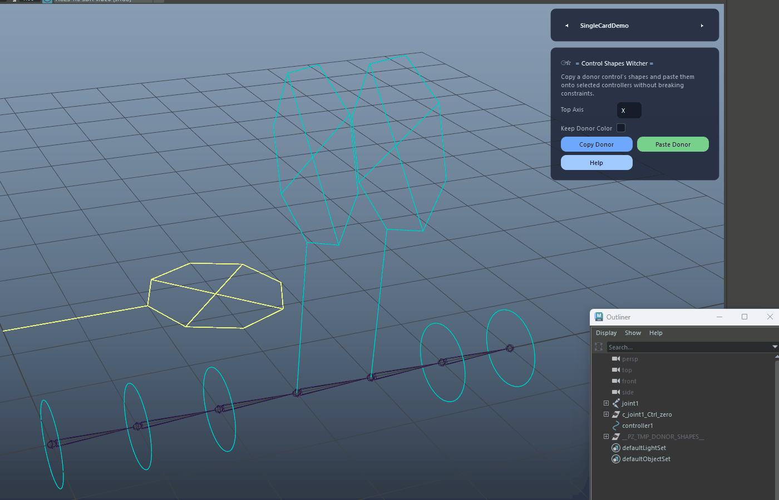Select persp in the Outliner

630,359
